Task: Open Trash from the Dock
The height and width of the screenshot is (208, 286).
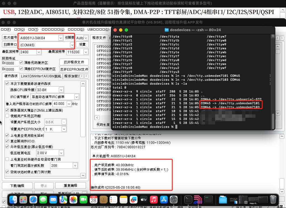Action: (x=273, y=200)
